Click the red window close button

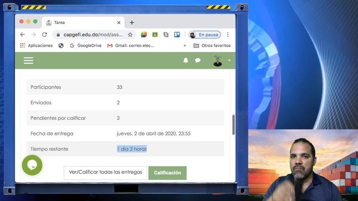coord(21,21)
